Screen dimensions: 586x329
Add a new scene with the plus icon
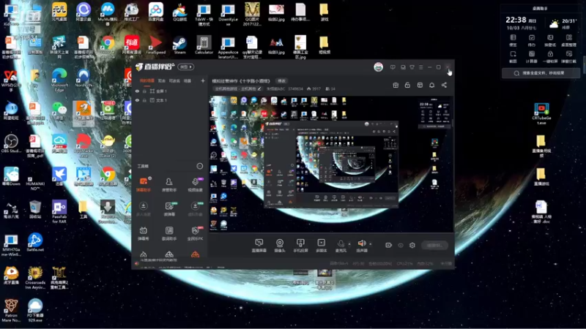click(x=203, y=80)
